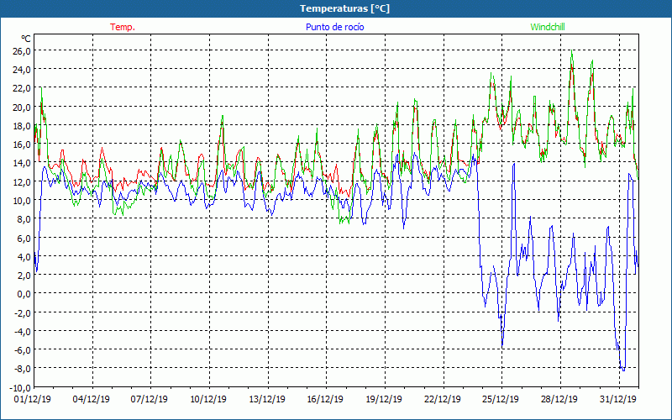Click the °C unit label on the y-axis
This screenshot has width=672, height=420.
point(25,39)
